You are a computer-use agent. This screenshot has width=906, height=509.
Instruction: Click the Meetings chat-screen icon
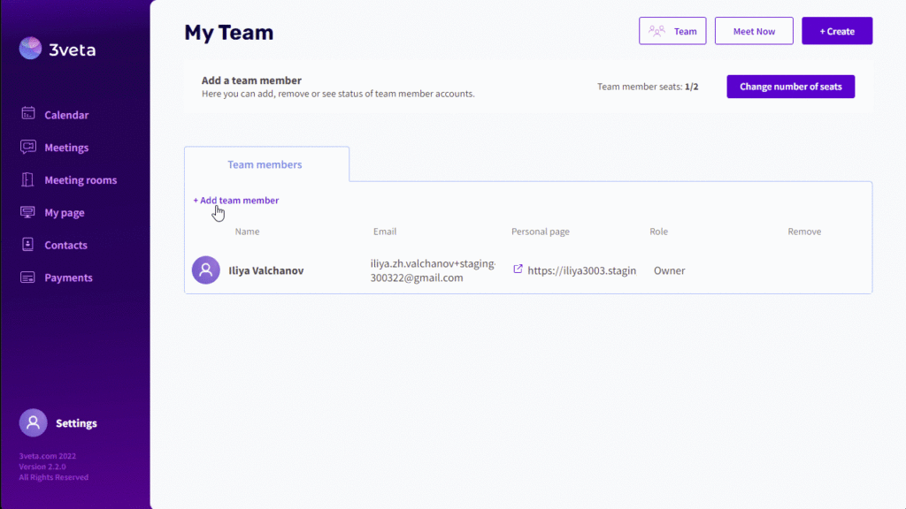coord(27,147)
